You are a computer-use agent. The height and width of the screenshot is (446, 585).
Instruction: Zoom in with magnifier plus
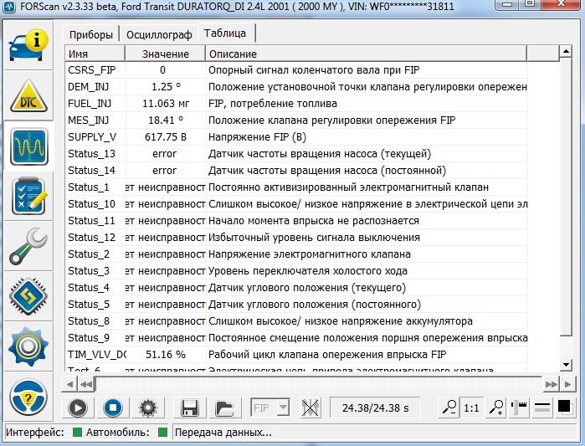click(496, 408)
